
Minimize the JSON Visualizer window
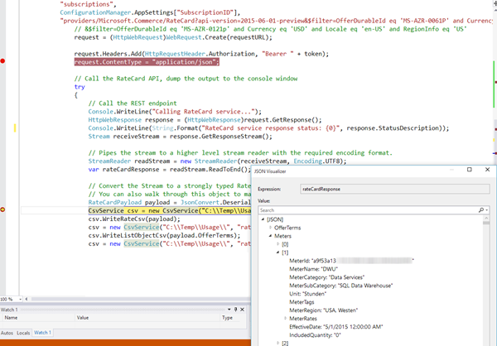point(450,170)
